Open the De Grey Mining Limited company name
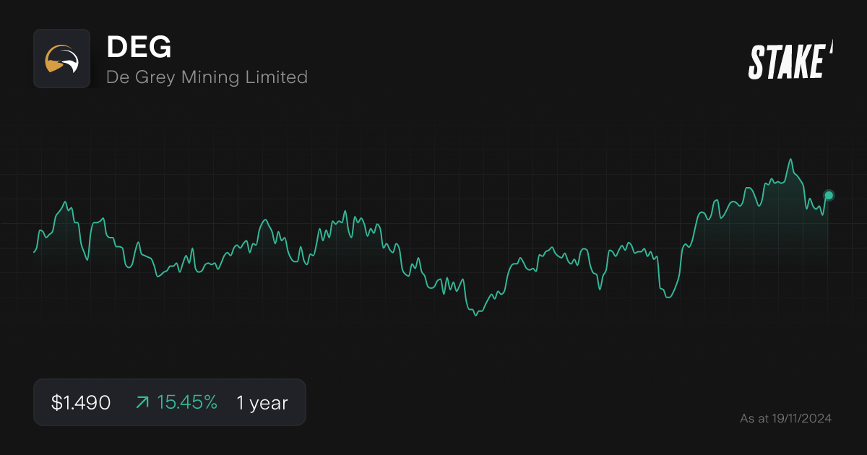Viewport: 867px width, 455px height. point(207,77)
